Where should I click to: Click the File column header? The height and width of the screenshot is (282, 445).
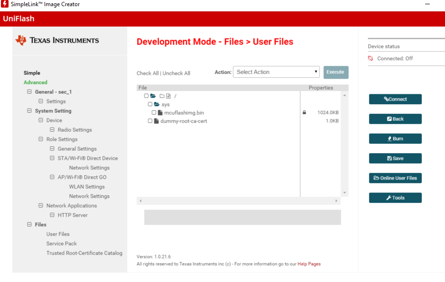coord(143,88)
